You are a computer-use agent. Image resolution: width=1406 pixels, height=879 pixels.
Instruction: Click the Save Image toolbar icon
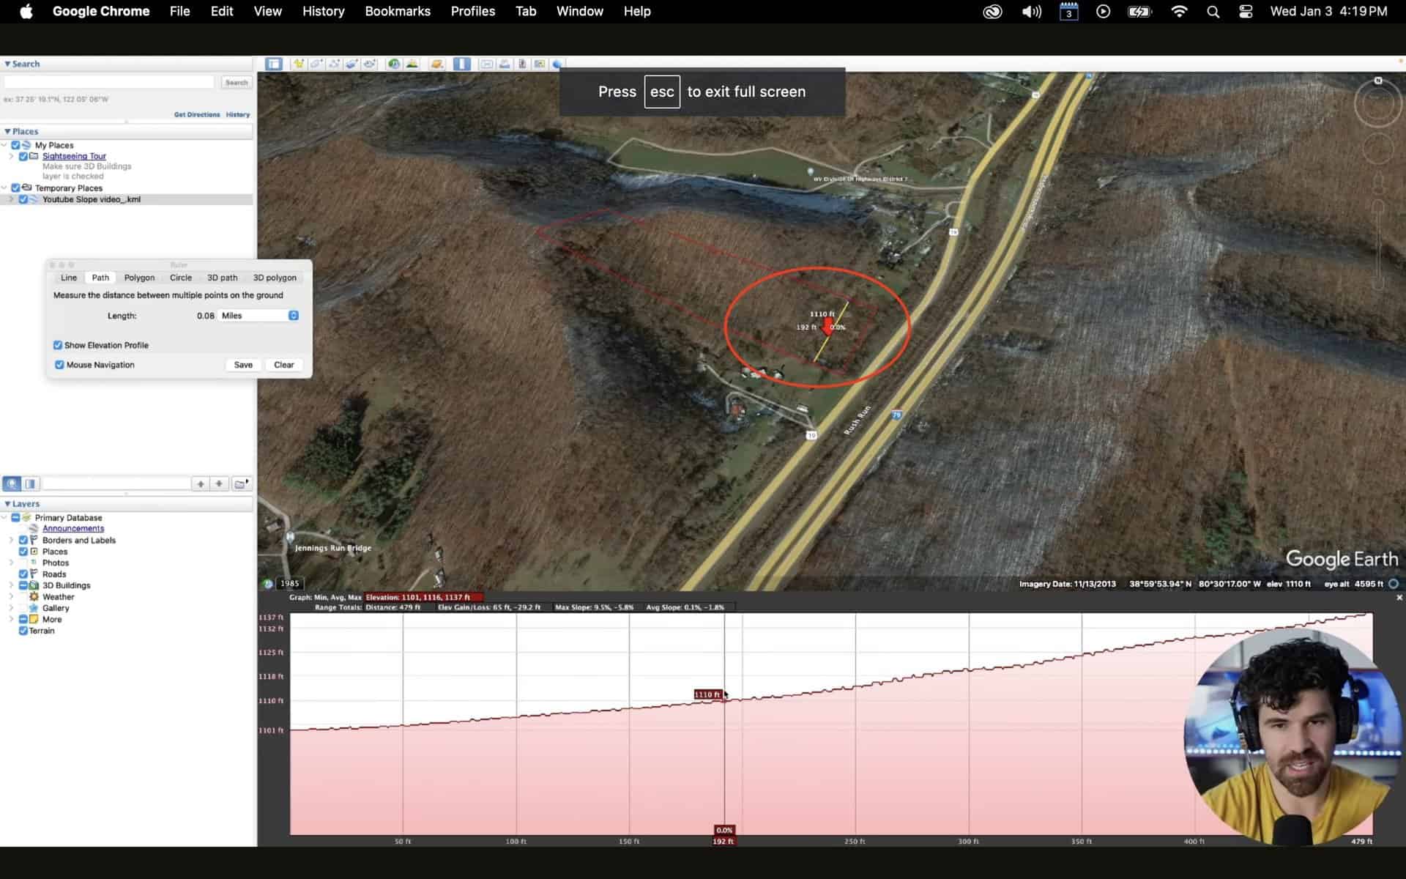[522, 64]
